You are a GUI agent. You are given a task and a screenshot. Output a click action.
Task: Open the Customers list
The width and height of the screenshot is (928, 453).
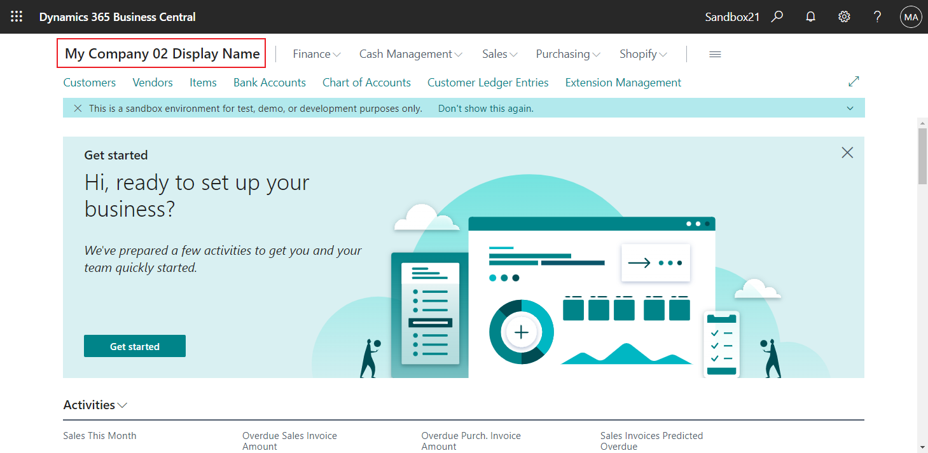click(x=89, y=82)
